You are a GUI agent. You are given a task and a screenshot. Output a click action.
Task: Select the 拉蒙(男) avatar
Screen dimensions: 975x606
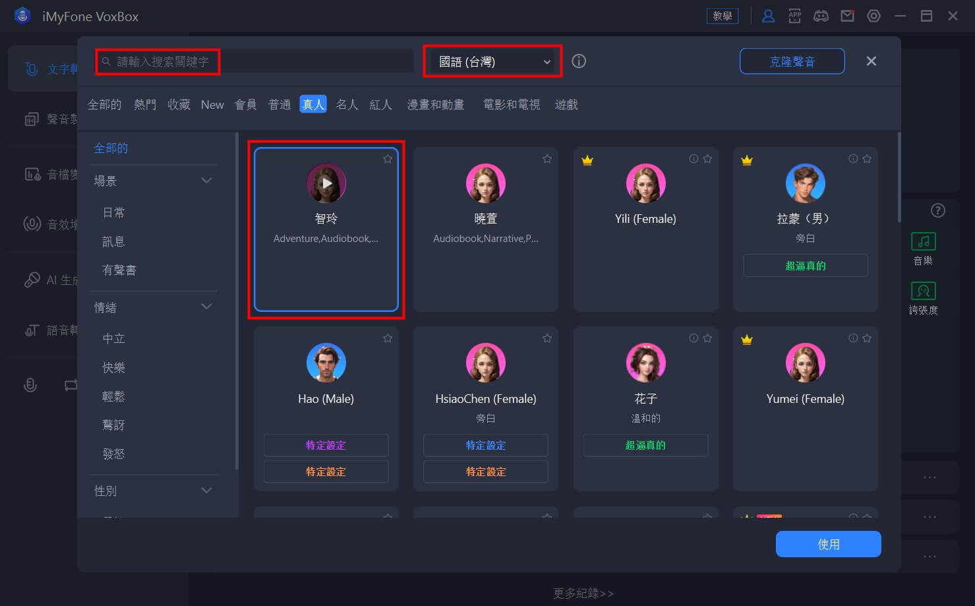coord(806,183)
